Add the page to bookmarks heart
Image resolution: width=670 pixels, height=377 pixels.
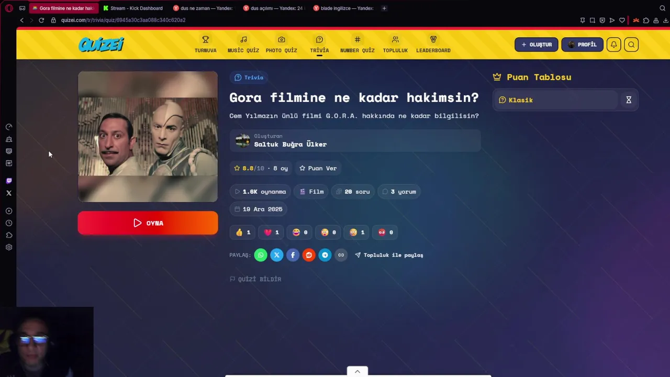tap(622, 20)
